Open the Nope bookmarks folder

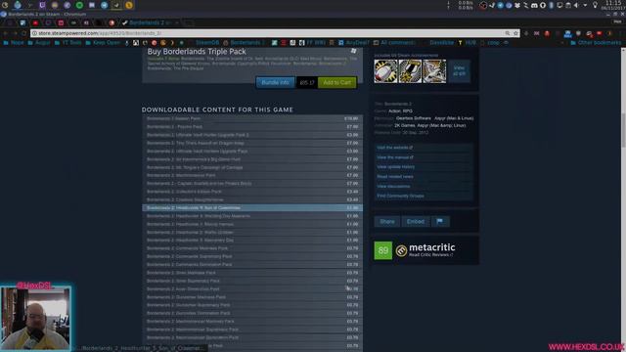point(14,42)
